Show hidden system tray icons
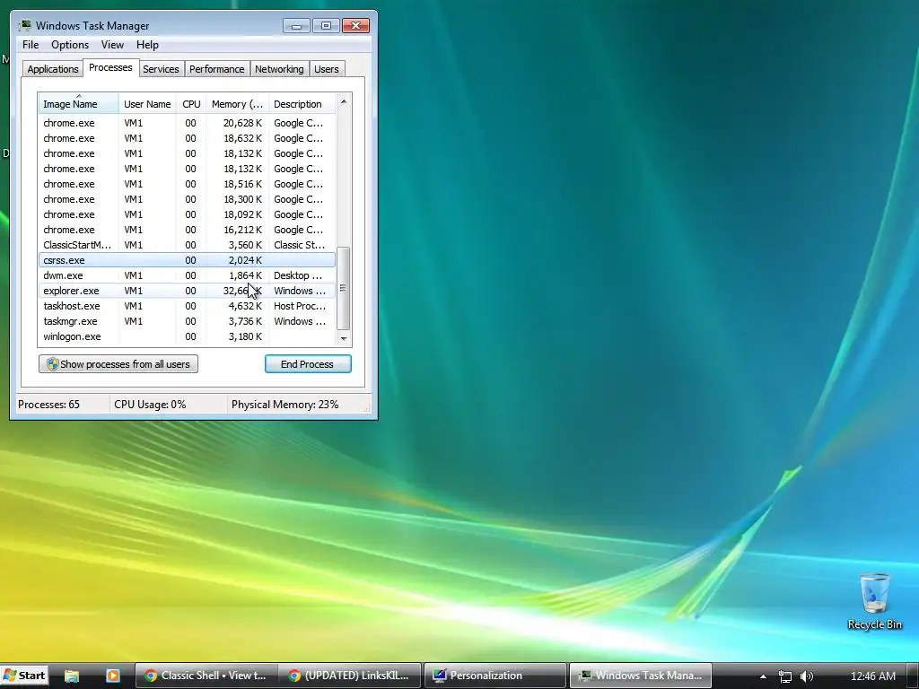919x689 pixels. tap(763, 676)
